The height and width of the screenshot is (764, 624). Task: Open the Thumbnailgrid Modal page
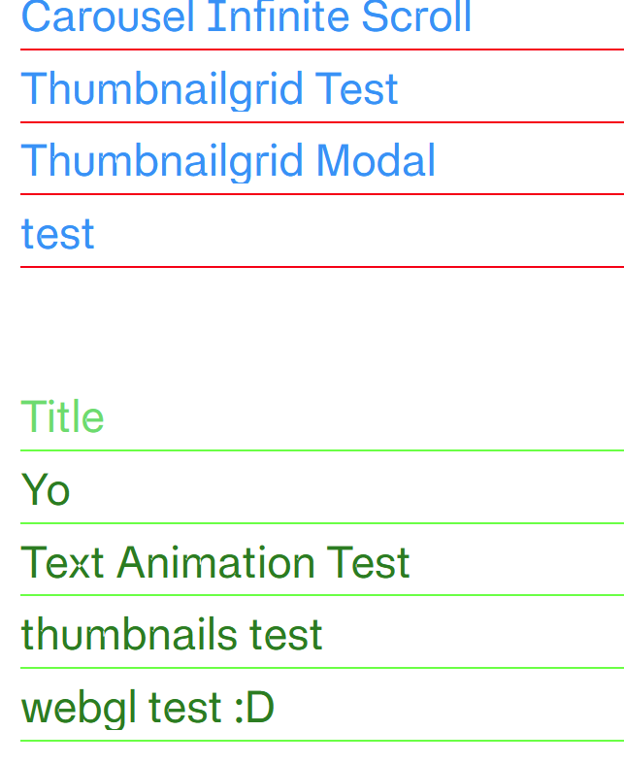click(x=228, y=161)
